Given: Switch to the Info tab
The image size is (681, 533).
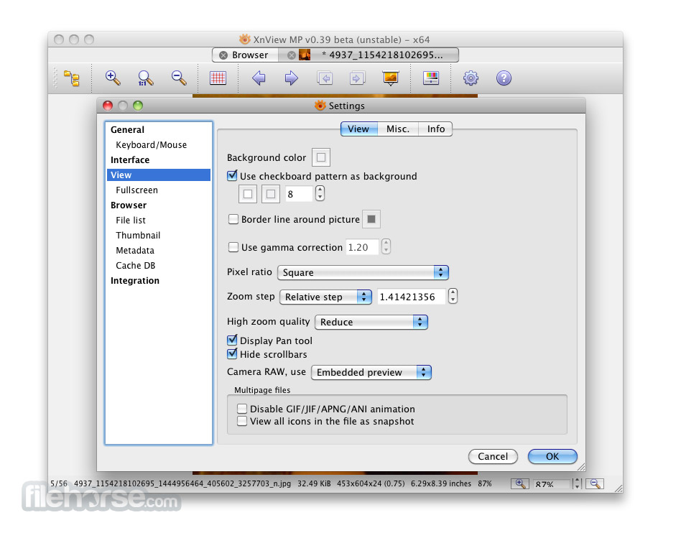Looking at the screenshot, I should (435, 129).
